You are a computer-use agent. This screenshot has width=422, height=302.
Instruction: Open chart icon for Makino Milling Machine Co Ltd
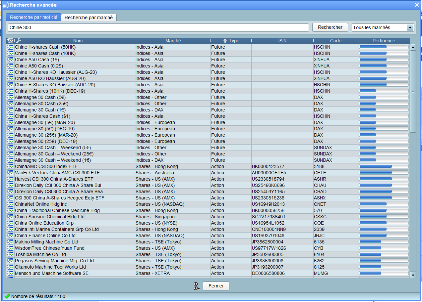point(10,242)
